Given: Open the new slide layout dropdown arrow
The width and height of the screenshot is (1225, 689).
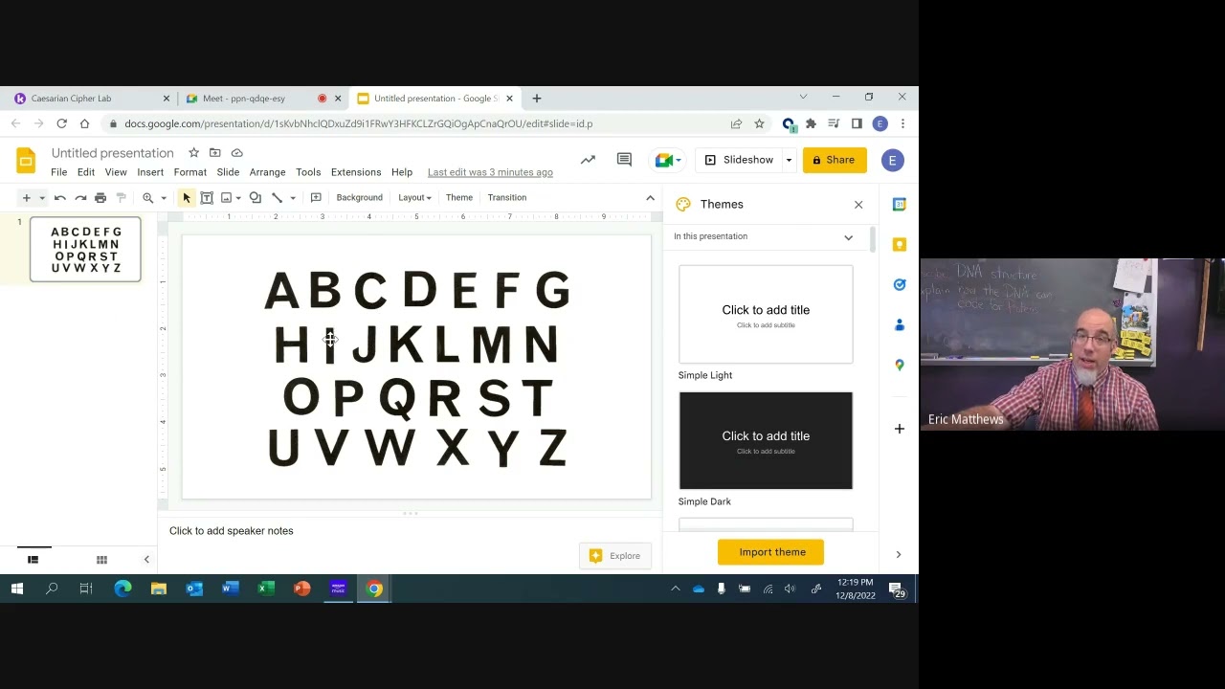Looking at the screenshot, I should pos(41,198).
